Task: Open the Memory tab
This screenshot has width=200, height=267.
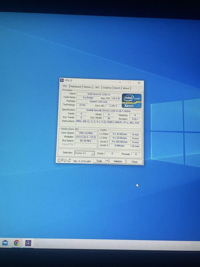Action: tap(88, 87)
